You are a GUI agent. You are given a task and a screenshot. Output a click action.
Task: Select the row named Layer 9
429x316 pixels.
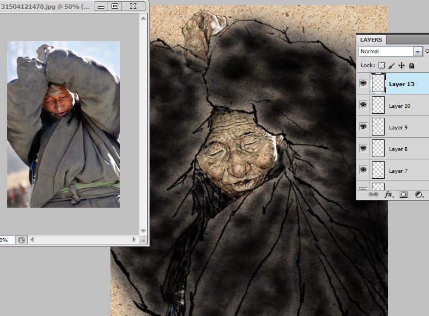(x=393, y=127)
